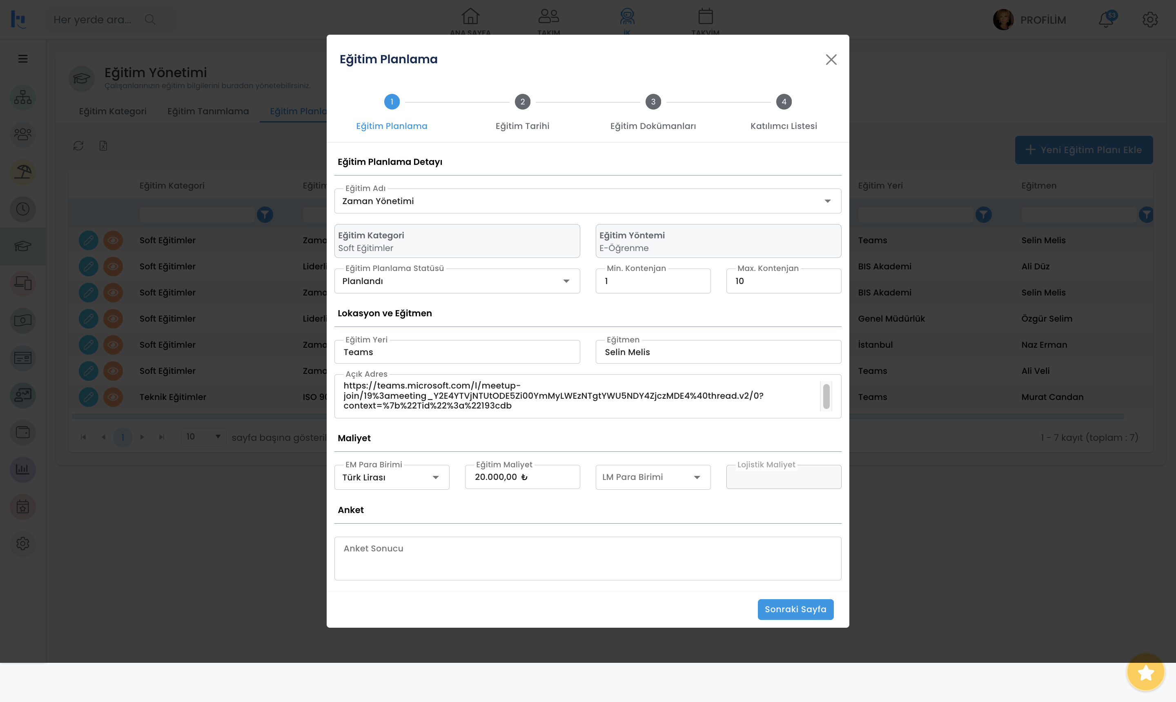
Task: Click the yellow star favorites button
Action: coord(1145,672)
